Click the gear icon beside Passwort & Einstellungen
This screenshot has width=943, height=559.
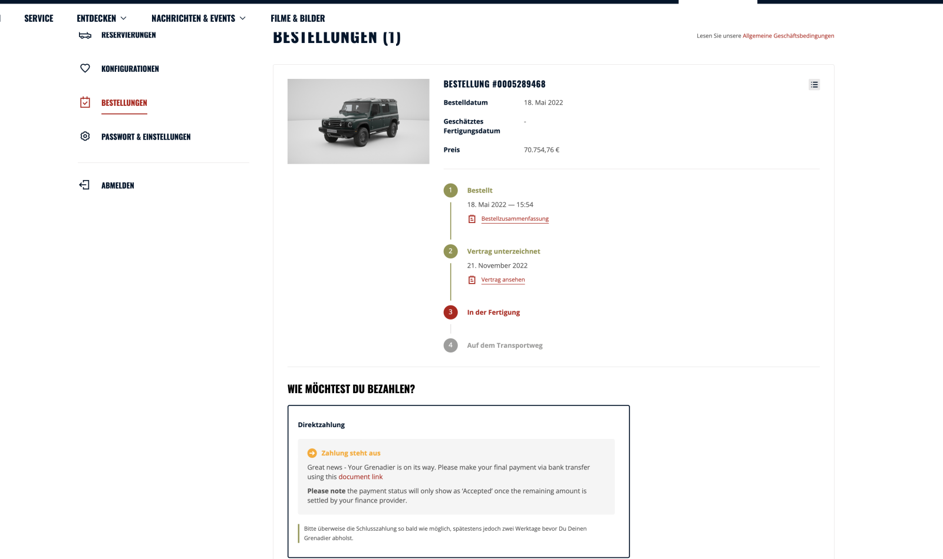coord(85,137)
